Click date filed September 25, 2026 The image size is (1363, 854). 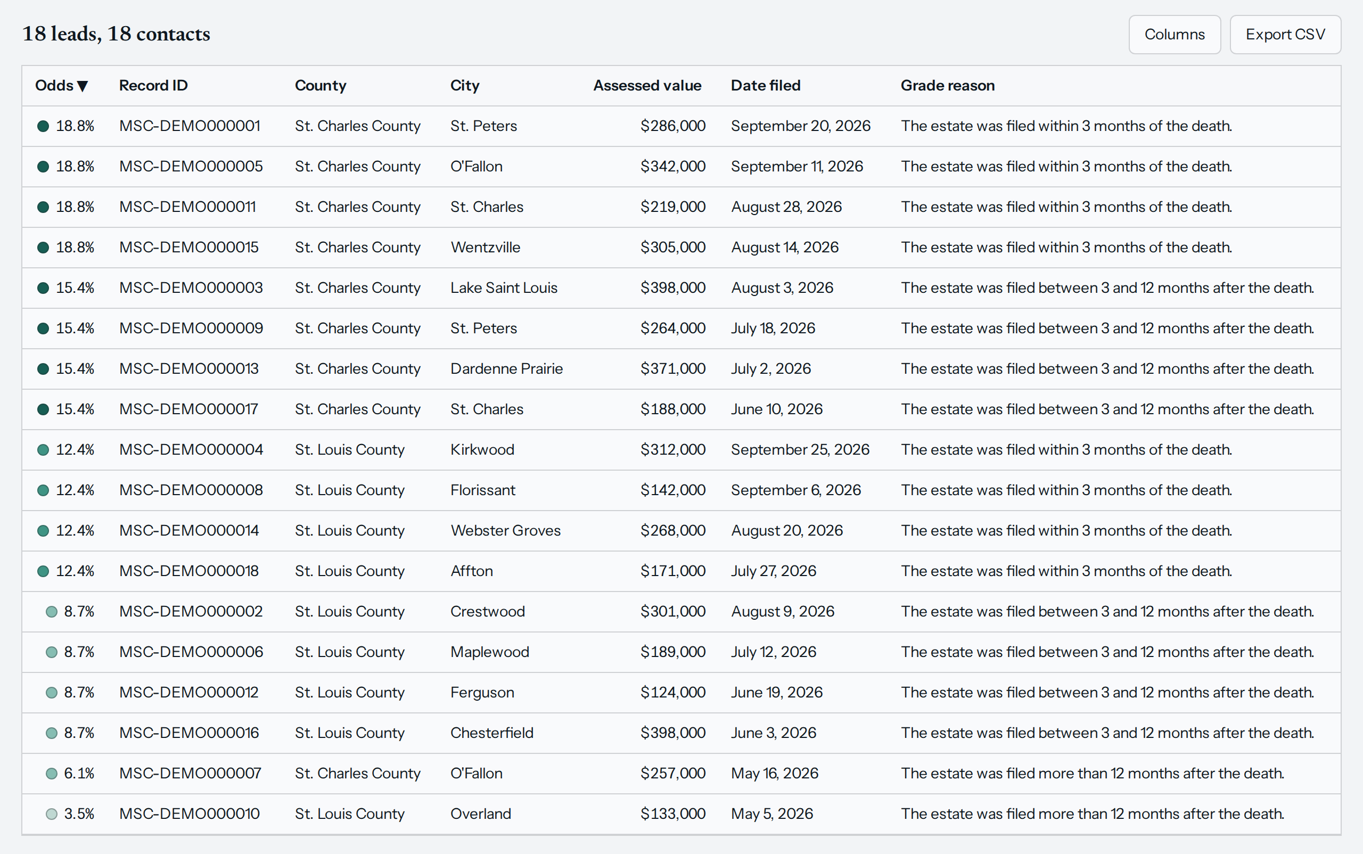(x=800, y=449)
